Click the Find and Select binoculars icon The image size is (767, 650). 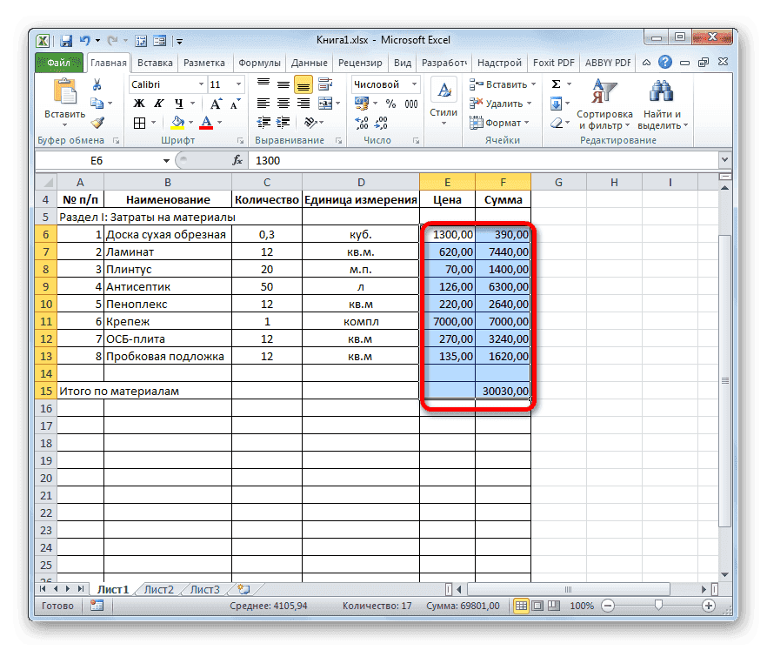point(660,90)
